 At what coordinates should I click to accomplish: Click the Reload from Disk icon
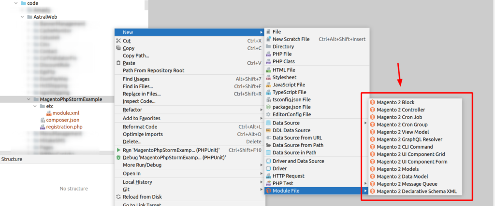pyautogui.click(x=118, y=197)
